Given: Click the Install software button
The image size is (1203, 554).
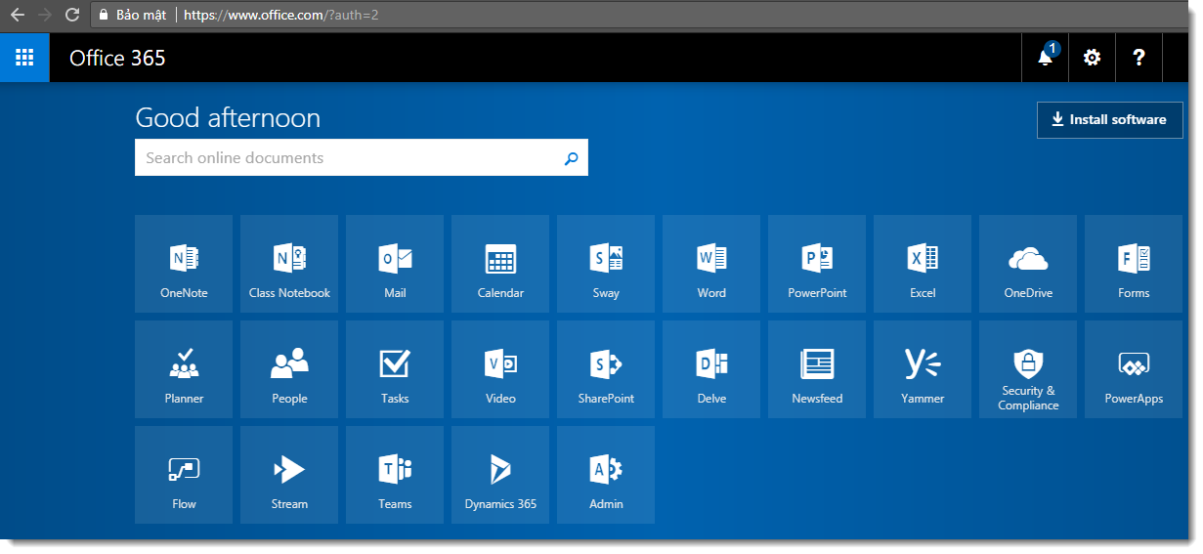Looking at the screenshot, I should pyautogui.click(x=1109, y=120).
